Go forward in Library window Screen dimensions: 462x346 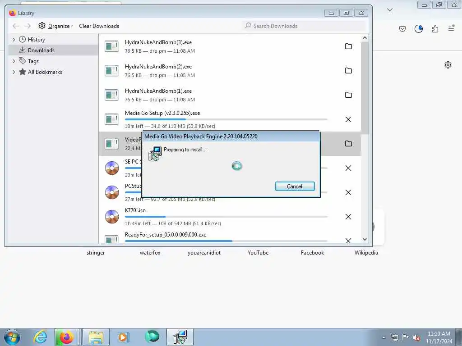click(x=28, y=26)
